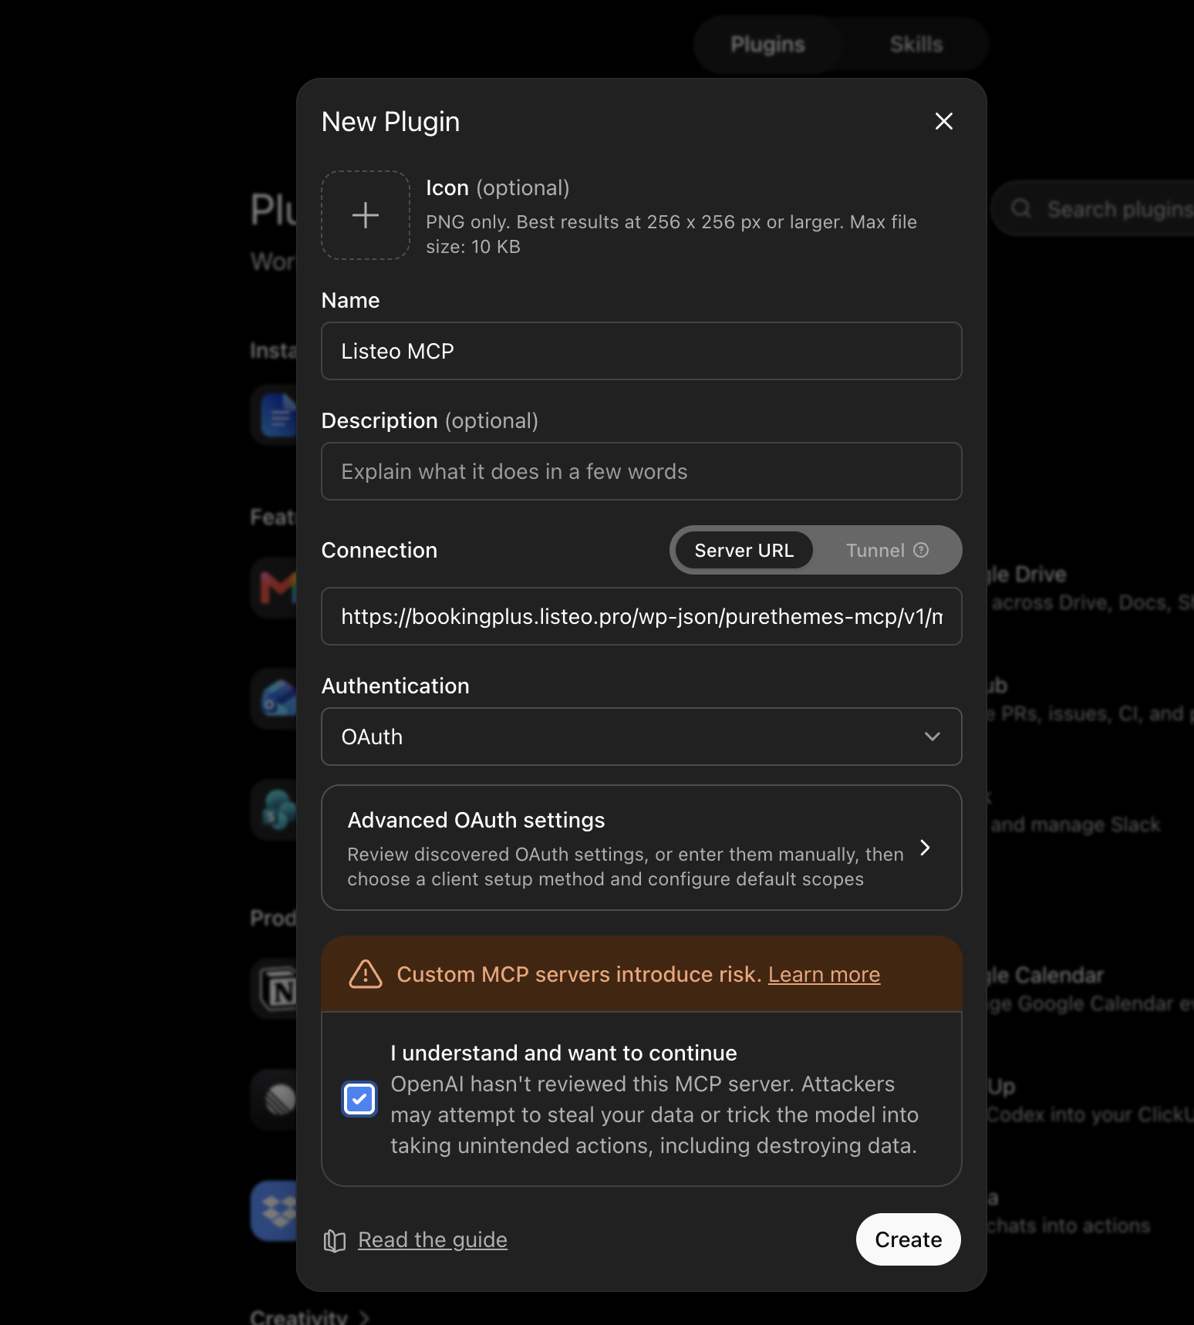Tick the 'I understand' risk checkbox
Screen dimensions: 1194x1325
tap(359, 1099)
